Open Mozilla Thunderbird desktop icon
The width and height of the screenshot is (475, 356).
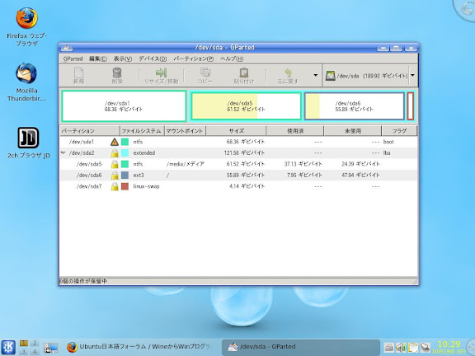[x=26, y=82]
